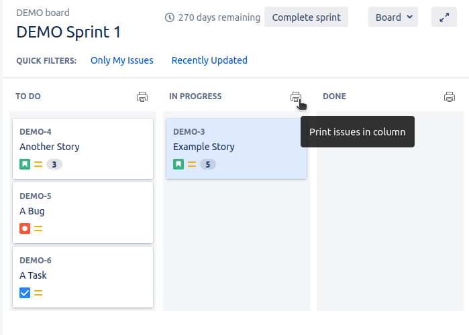Toggle the Recently Updated quick filter

click(x=209, y=60)
